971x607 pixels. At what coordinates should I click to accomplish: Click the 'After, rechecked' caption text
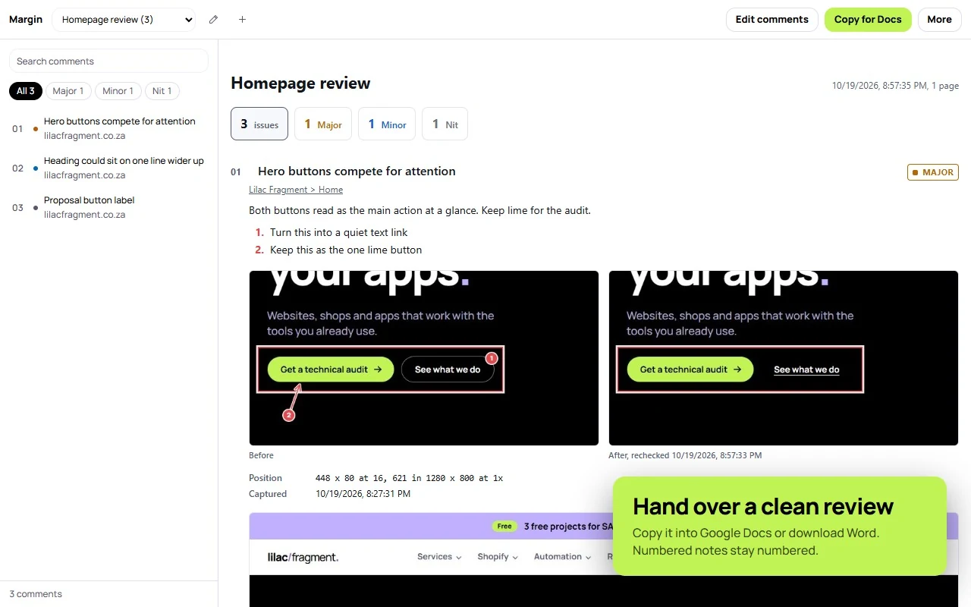click(x=685, y=455)
